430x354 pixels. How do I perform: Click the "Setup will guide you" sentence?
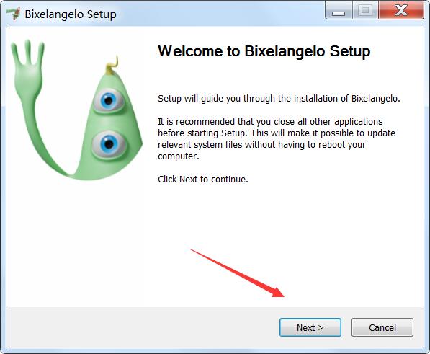click(279, 99)
